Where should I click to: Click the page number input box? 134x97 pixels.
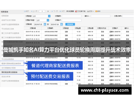pyautogui.click(x=42, y=11)
